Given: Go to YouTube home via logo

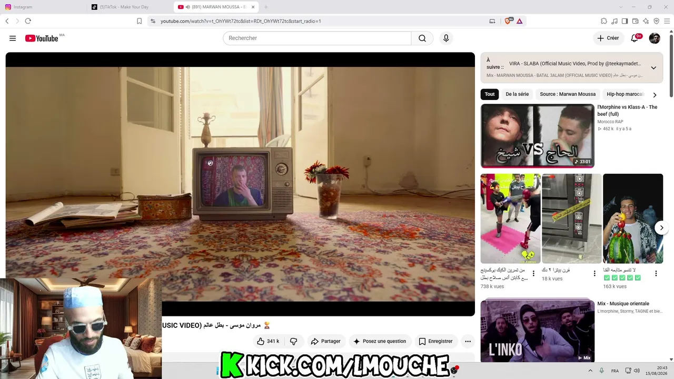Looking at the screenshot, I should coord(42,38).
